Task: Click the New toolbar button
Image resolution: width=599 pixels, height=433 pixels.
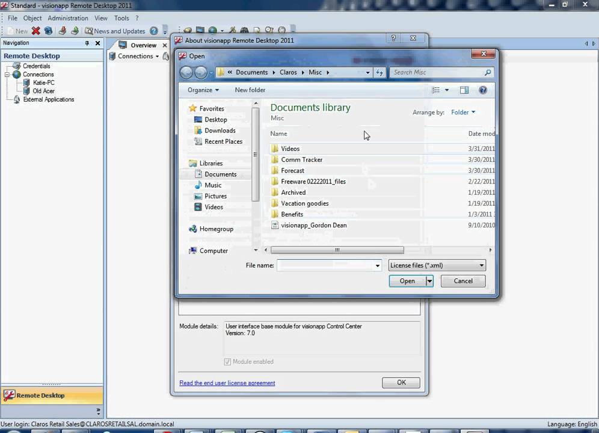Action: click(17, 31)
